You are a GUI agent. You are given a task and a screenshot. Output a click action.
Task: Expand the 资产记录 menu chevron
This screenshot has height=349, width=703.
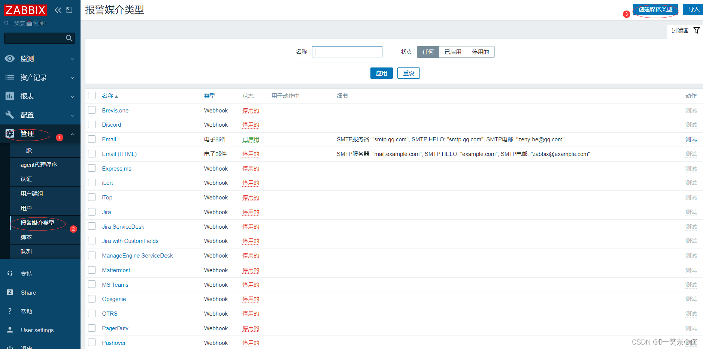(73, 78)
